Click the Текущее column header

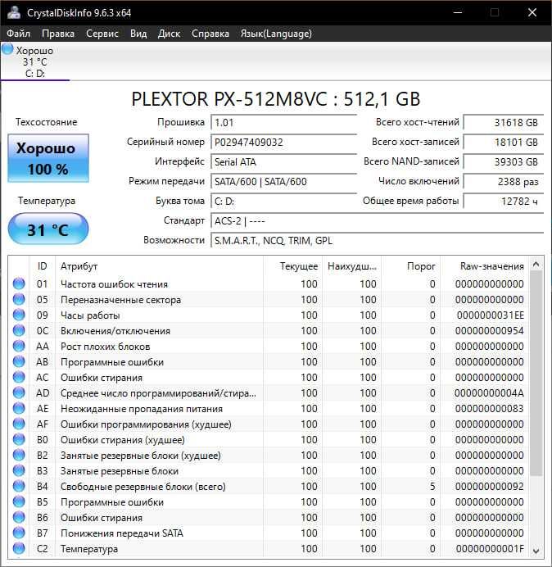tap(293, 266)
